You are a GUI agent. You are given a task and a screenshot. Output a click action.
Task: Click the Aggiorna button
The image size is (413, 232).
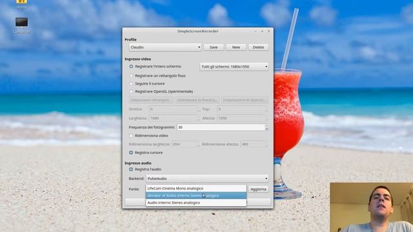(x=258, y=189)
